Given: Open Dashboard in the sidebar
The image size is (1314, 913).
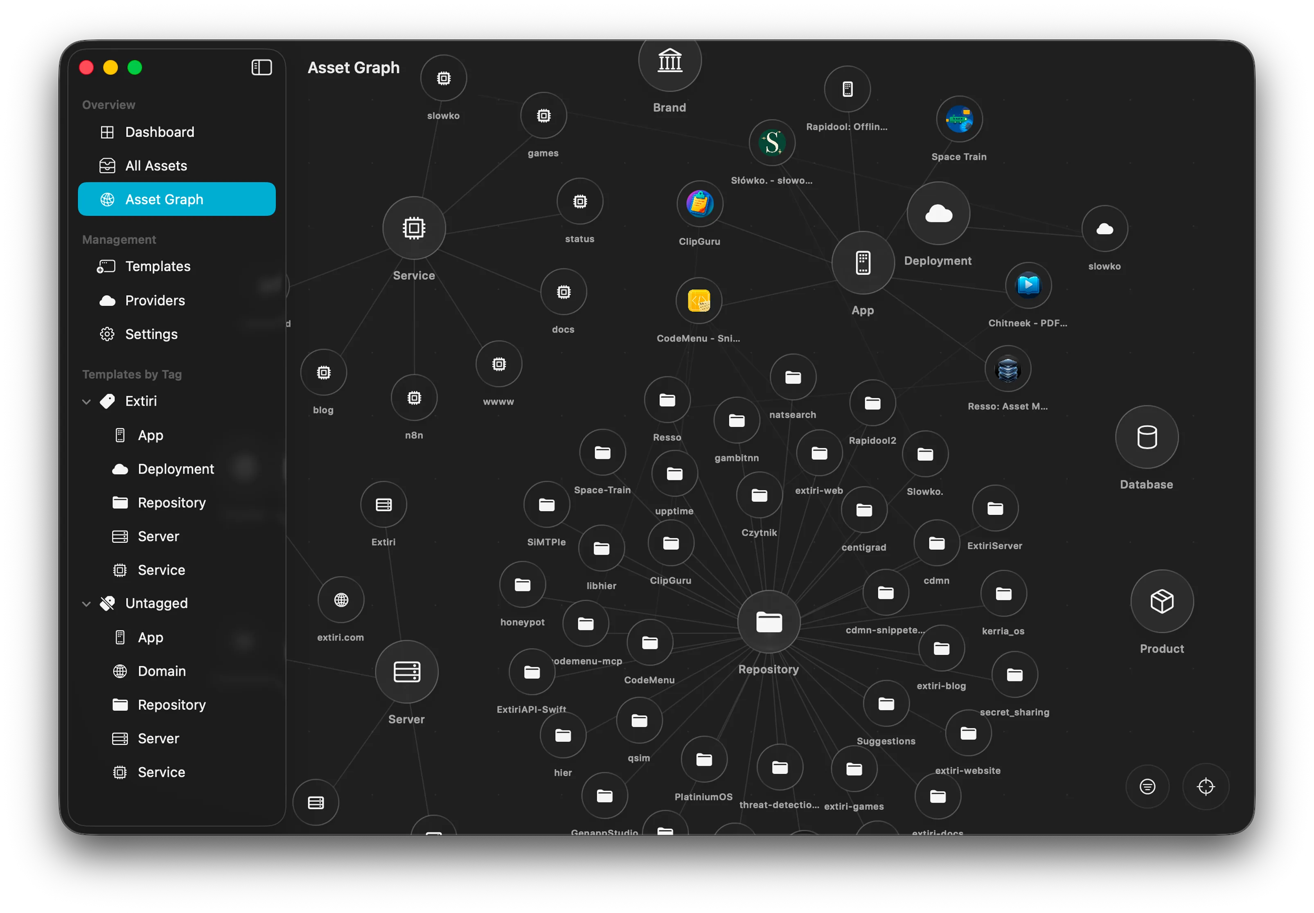Looking at the screenshot, I should click(177, 132).
